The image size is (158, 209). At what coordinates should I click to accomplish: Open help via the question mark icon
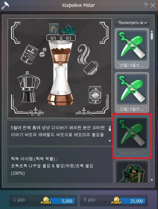pos(146,6)
